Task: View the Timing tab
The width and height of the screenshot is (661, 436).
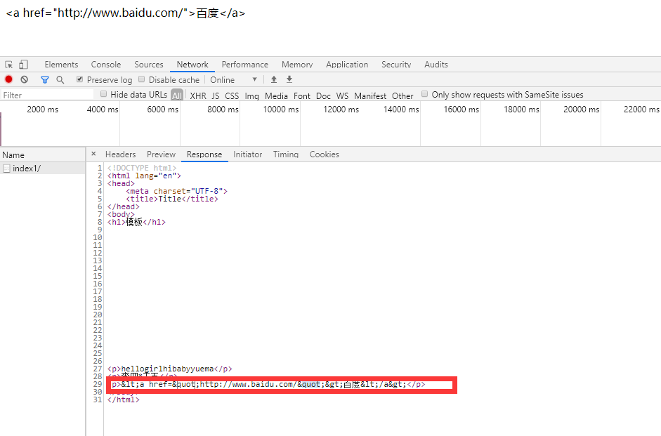Action: point(286,154)
